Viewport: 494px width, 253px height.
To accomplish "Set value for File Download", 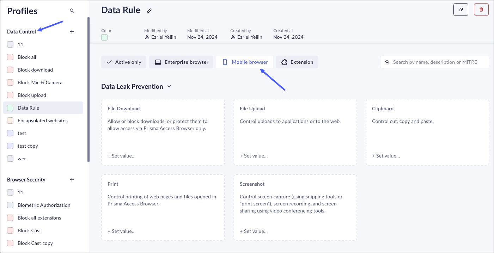I will tap(121, 156).
